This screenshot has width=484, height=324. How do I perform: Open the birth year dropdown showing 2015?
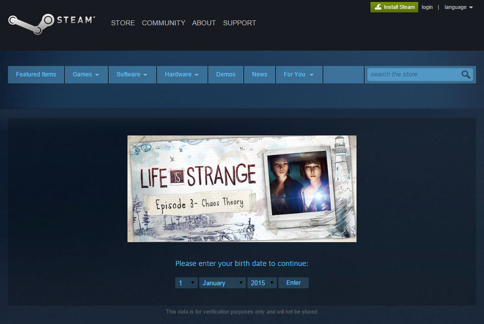tap(262, 283)
